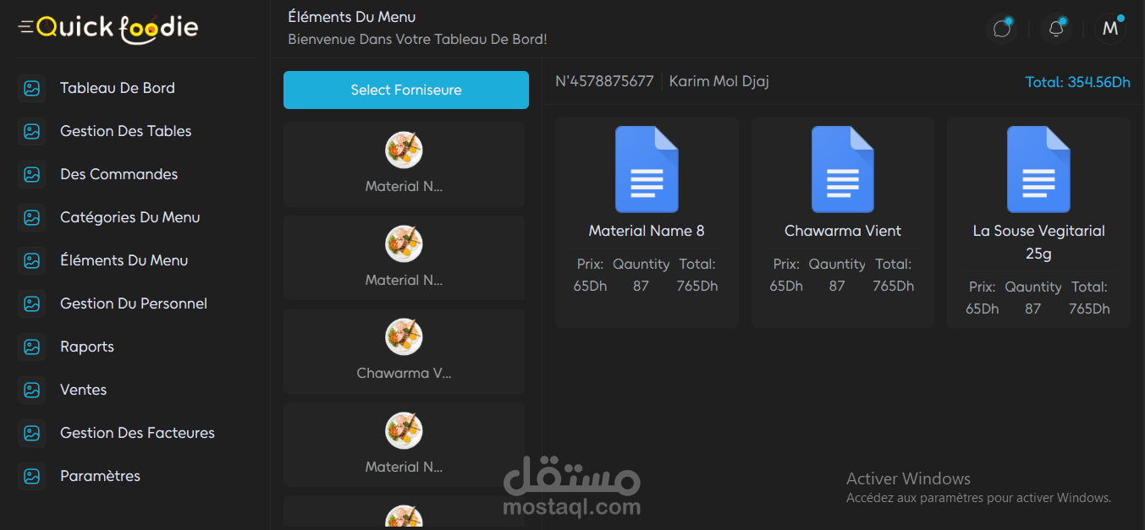Click the 'Bienvenue Dans Votre Tableau De Bord!' subtitle
Viewport: 1145px width, 530px height.
click(x=418, y=39)
